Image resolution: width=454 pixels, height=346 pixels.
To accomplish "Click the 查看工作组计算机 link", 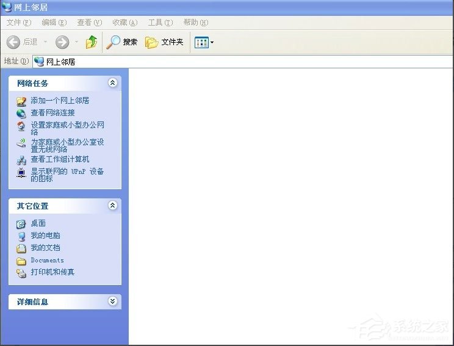I will (60, 159).
